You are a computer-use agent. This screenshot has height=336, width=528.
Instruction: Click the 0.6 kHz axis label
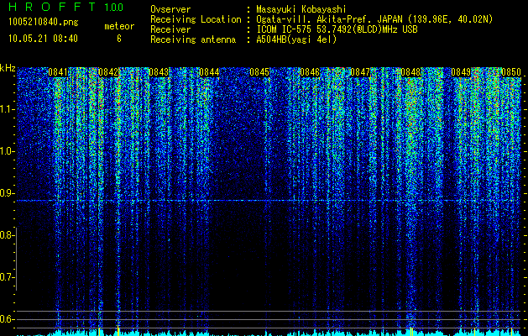click(7, 319)
